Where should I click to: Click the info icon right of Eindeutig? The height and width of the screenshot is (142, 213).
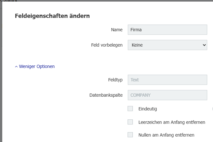[x=212, y=109]
